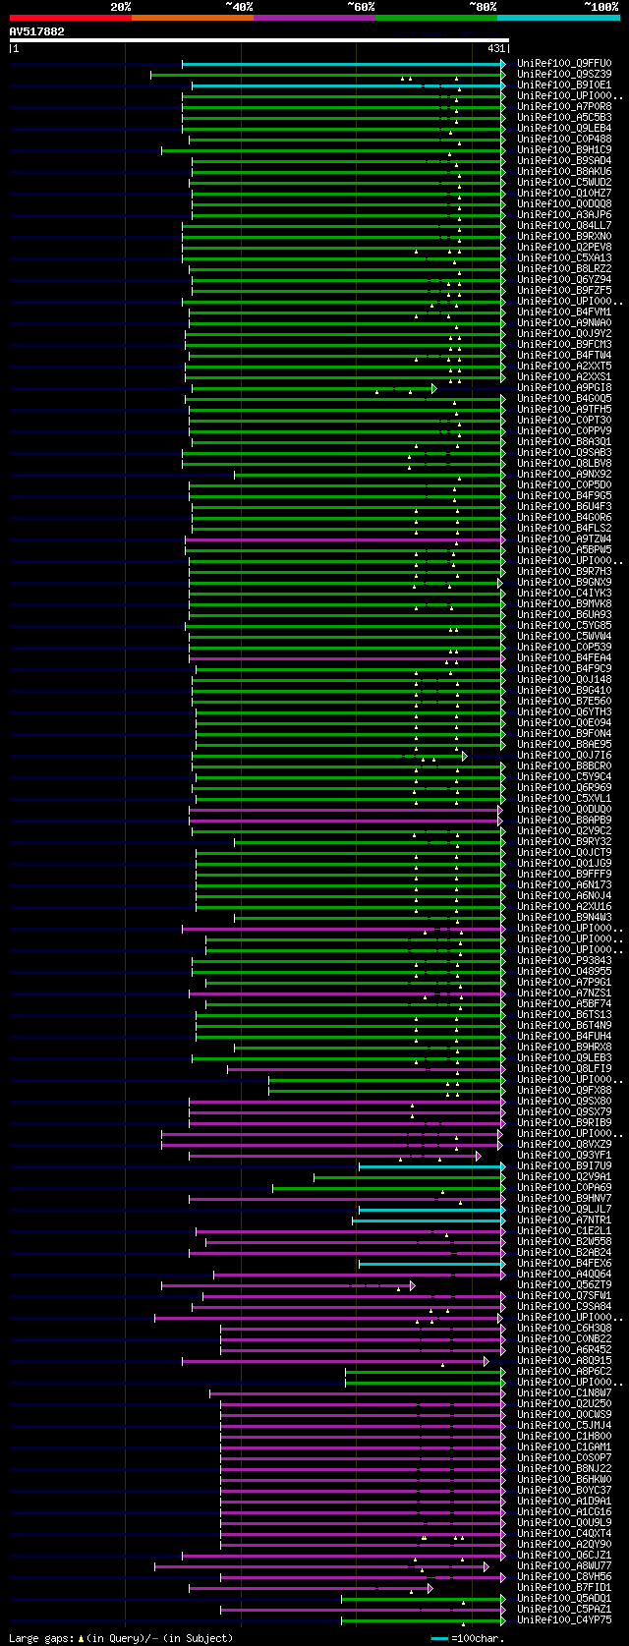Click the UniRef100_Q0J7I6 label
Screen dimensions: 629x1646
(x=564, y=756)
